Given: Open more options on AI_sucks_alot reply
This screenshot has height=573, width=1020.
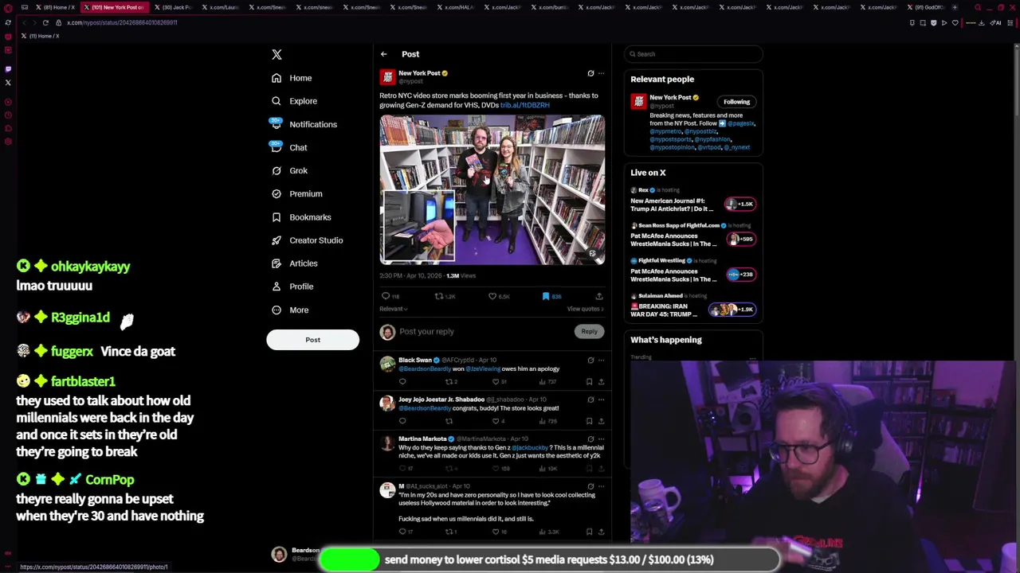Looking at the screenshot, I should click(x=601, y=486).
